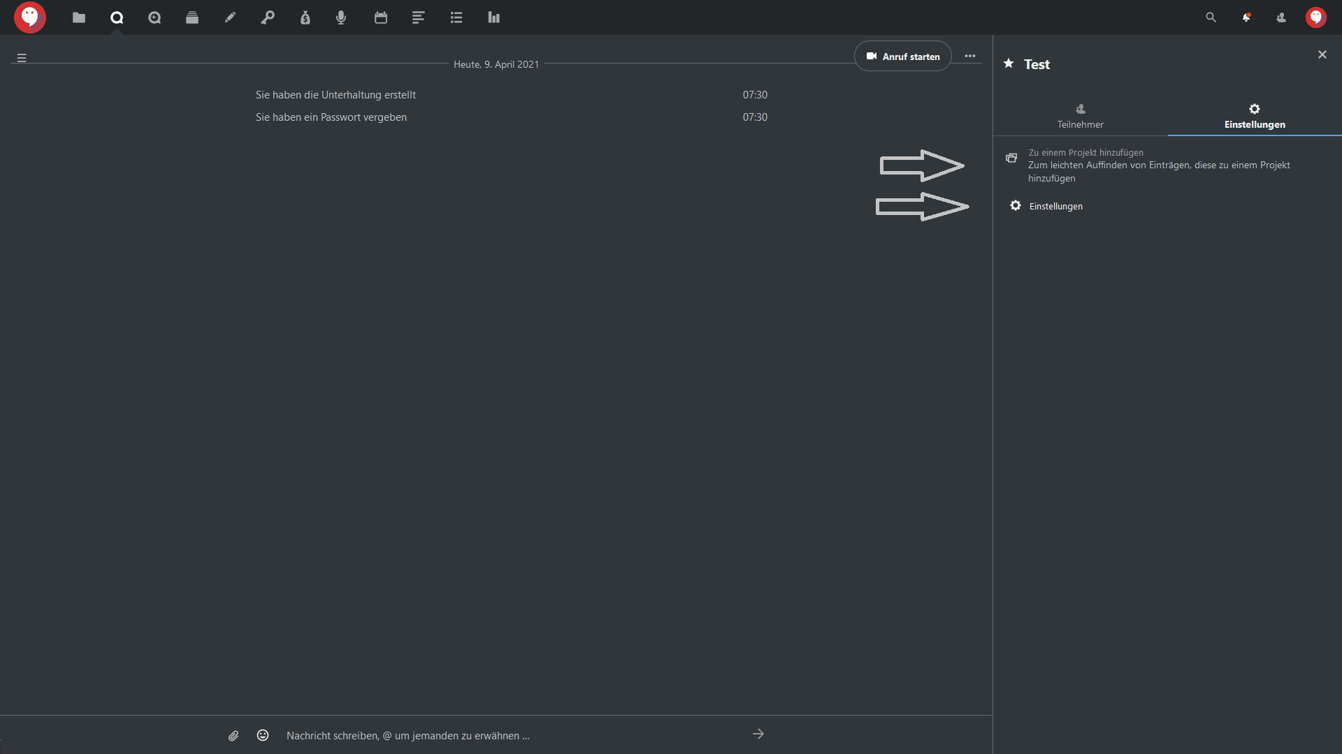
Task: Open the Calendar app icon
Action: coord(381,17)
